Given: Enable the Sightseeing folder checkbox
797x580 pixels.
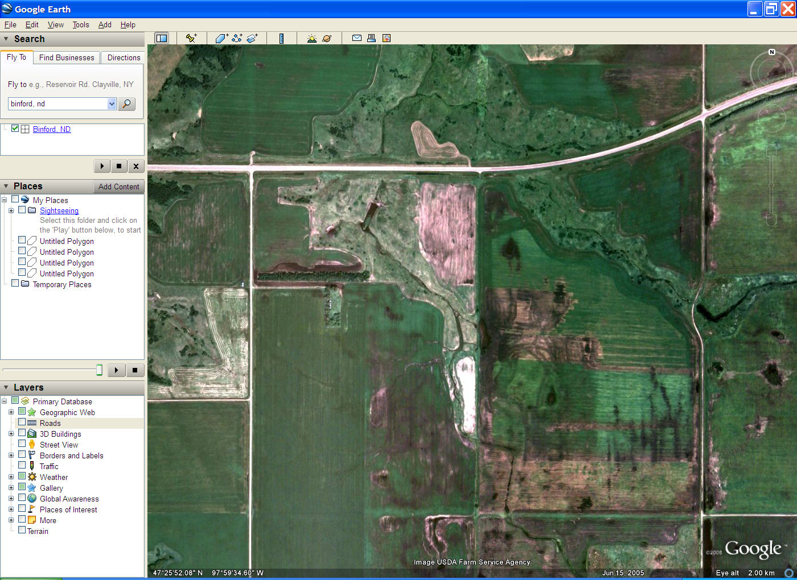Looking at the screenshot, I should [22, 210].
